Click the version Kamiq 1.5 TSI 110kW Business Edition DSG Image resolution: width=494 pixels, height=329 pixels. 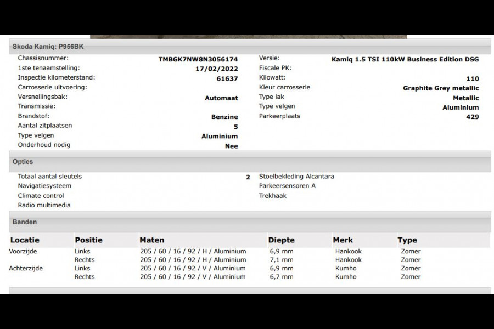405,59
